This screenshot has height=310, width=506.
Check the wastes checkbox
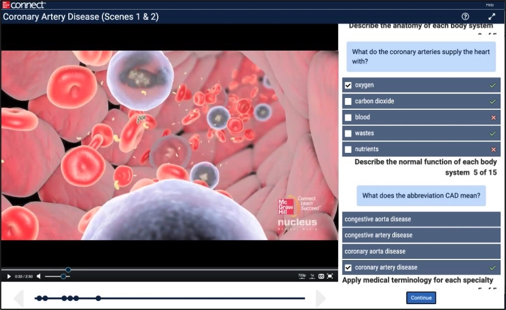point(348,133)
